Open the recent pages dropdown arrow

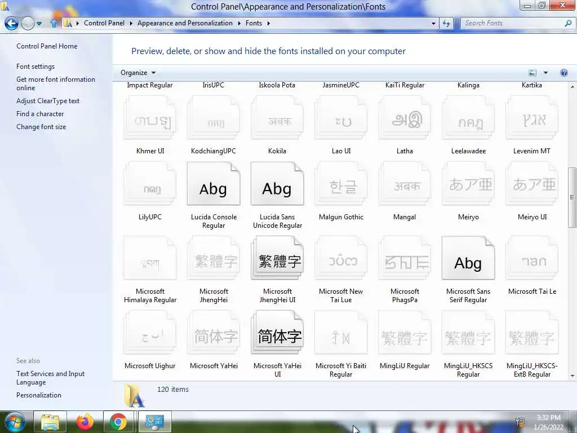pyautogui.click(x=39, y=23)
